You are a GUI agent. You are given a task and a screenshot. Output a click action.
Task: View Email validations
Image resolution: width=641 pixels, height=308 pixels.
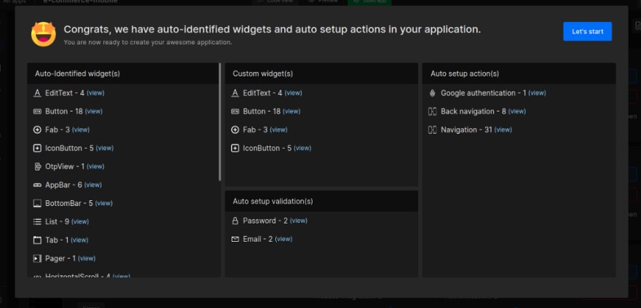pyautogui.click(x=283, y=239)
